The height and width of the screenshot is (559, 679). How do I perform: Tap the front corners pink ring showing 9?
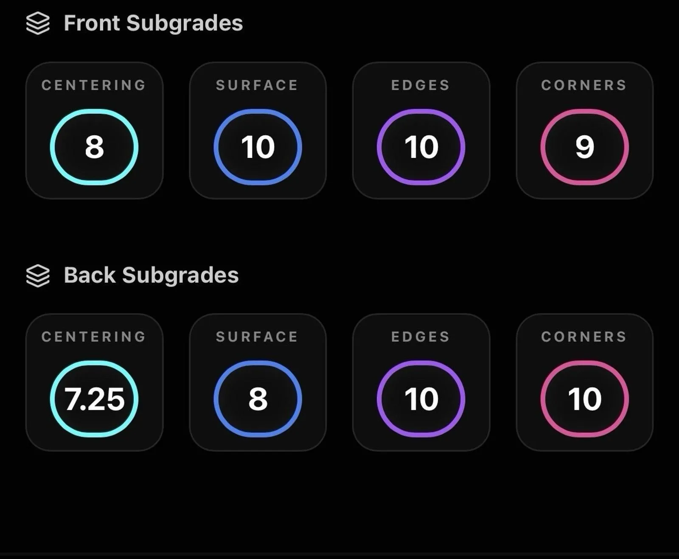[584, 147]
